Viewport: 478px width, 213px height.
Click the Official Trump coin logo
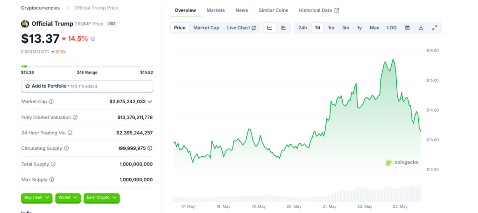coord(25,24)
